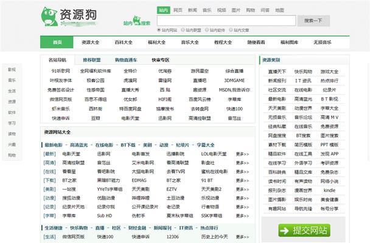Click the 搜索一下 search button
Image resolution: width=370 pixels, height=243 pixels.
[313, 21]
